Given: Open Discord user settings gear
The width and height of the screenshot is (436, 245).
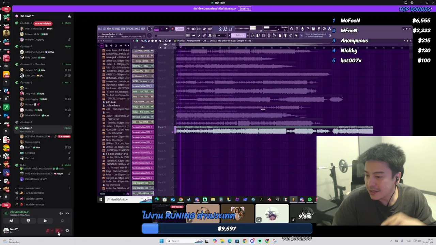Looking at the screenshot, I should [67, 231].
